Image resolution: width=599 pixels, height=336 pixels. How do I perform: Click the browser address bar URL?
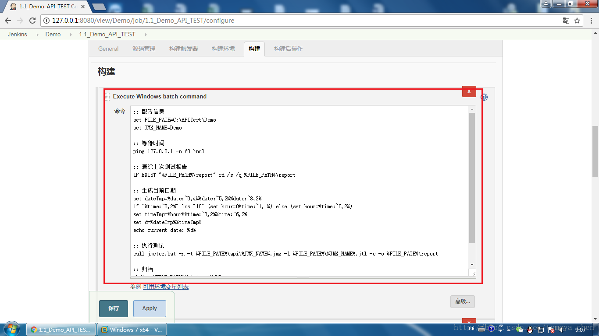coord(143,21)
